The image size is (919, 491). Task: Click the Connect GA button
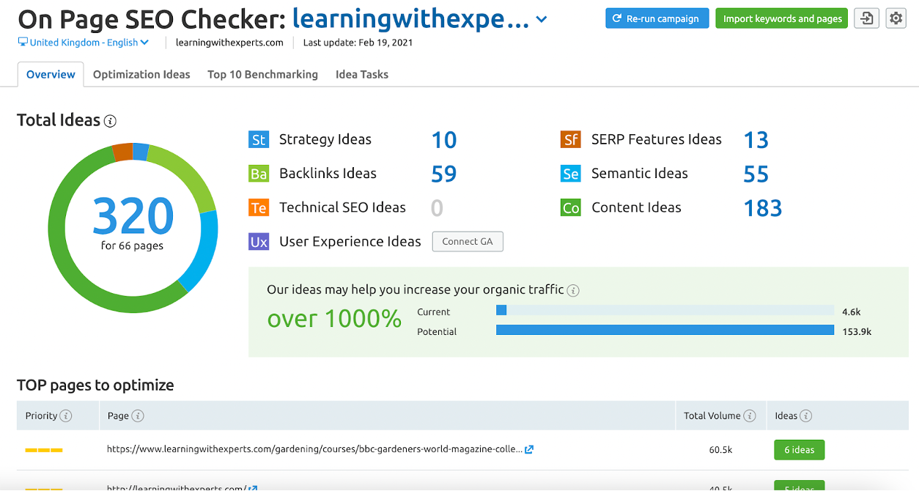tap(468, 242)
